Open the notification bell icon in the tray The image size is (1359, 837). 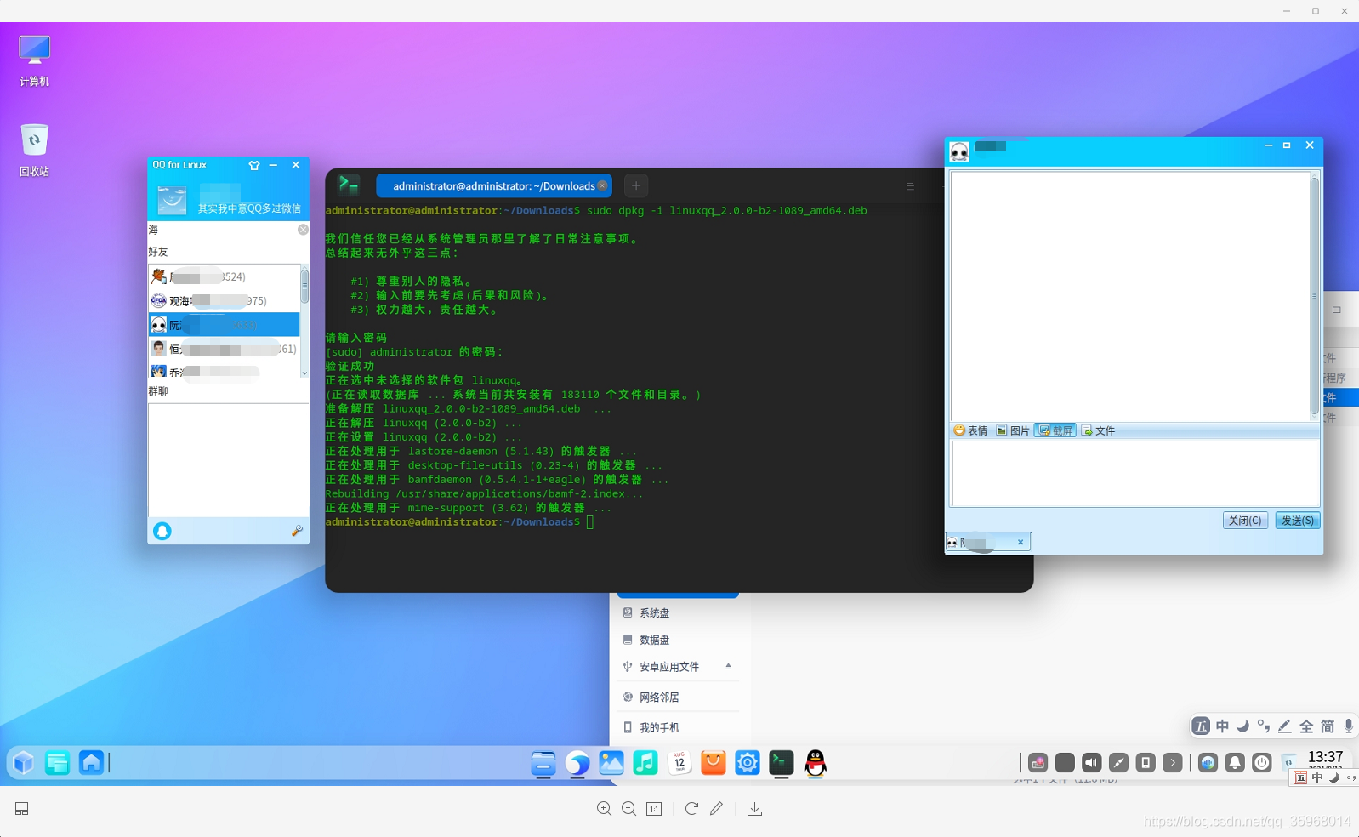[1235, 763]
